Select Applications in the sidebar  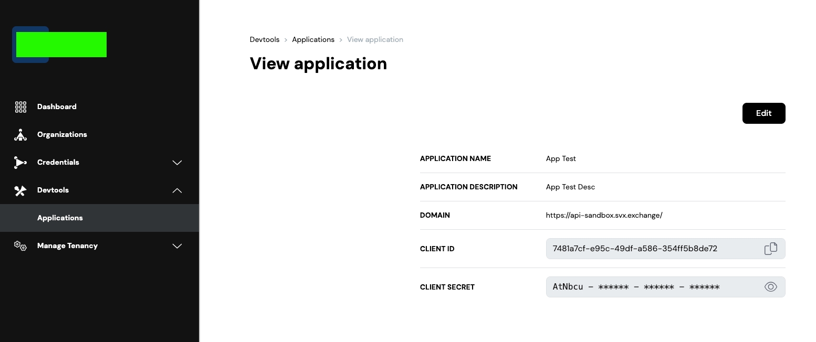60,218
